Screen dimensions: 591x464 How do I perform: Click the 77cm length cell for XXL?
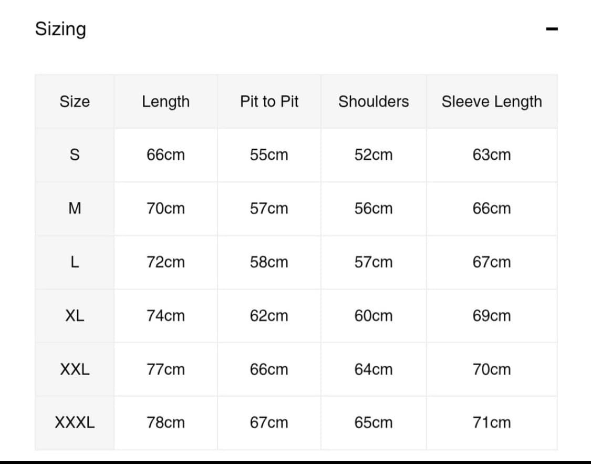pyautogui.click(x=166, y=369)
